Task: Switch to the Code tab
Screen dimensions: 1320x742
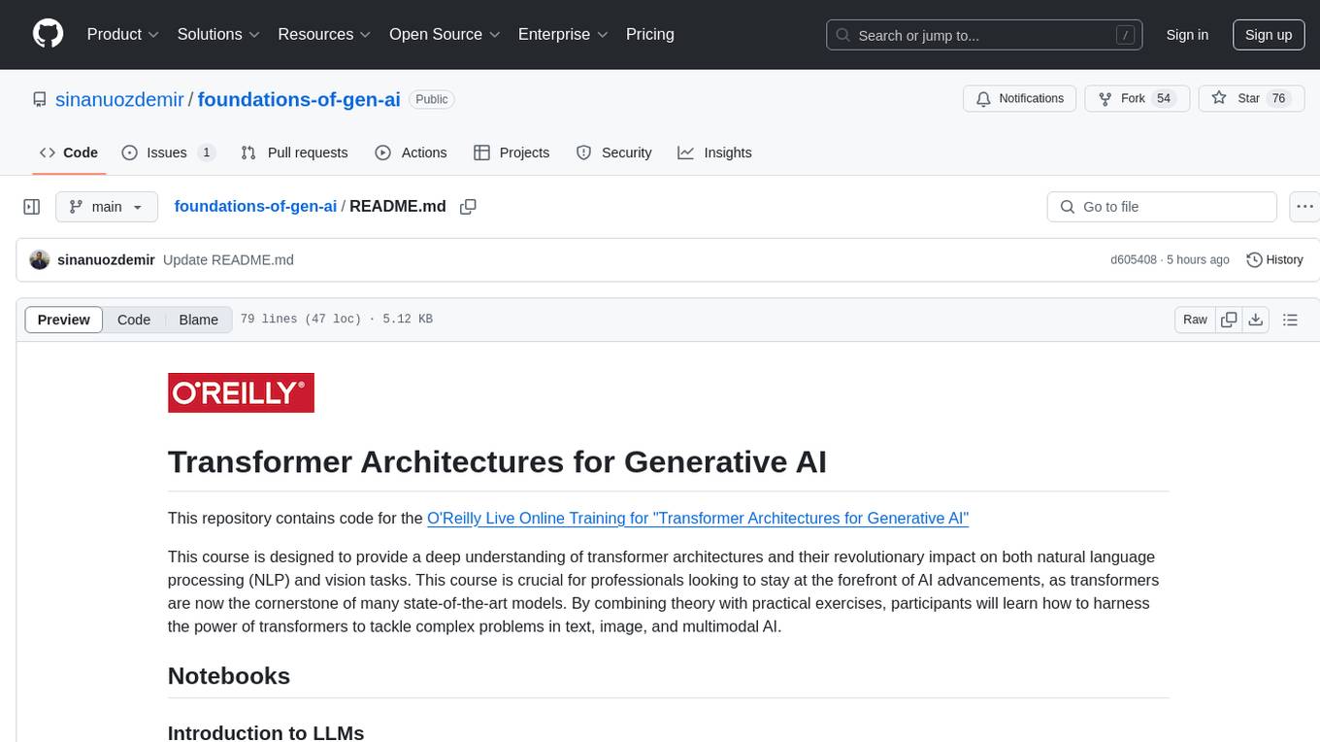Action: [69, 152]
